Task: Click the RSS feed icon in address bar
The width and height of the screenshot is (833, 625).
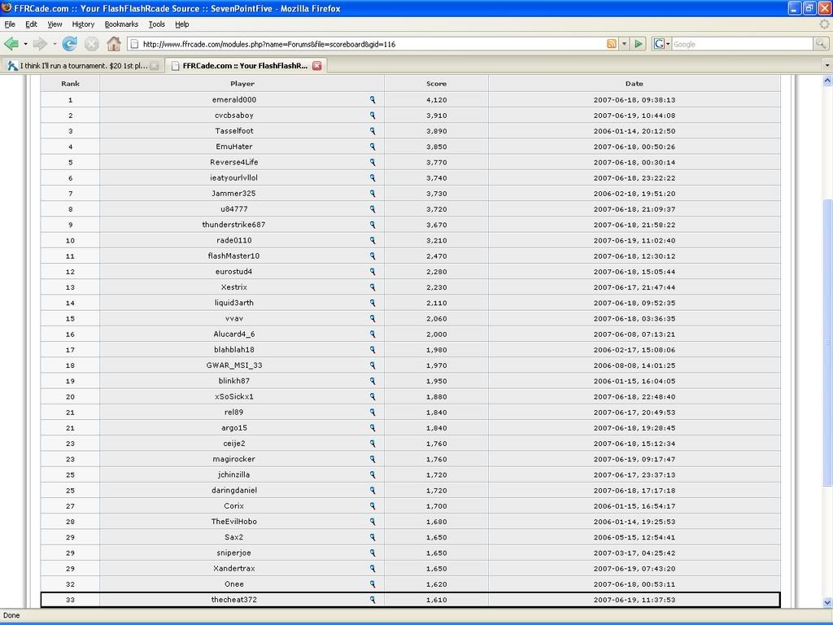Action: tap(612, 44)
